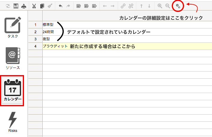This screenshot has width=212, height=137.
Task: Select the 24時間 calendar cell
Action: point(127,32)
